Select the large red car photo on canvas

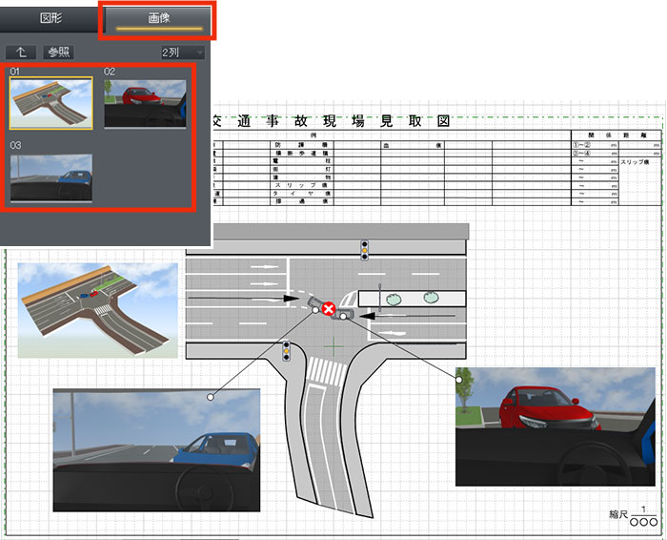pos(555,426)
